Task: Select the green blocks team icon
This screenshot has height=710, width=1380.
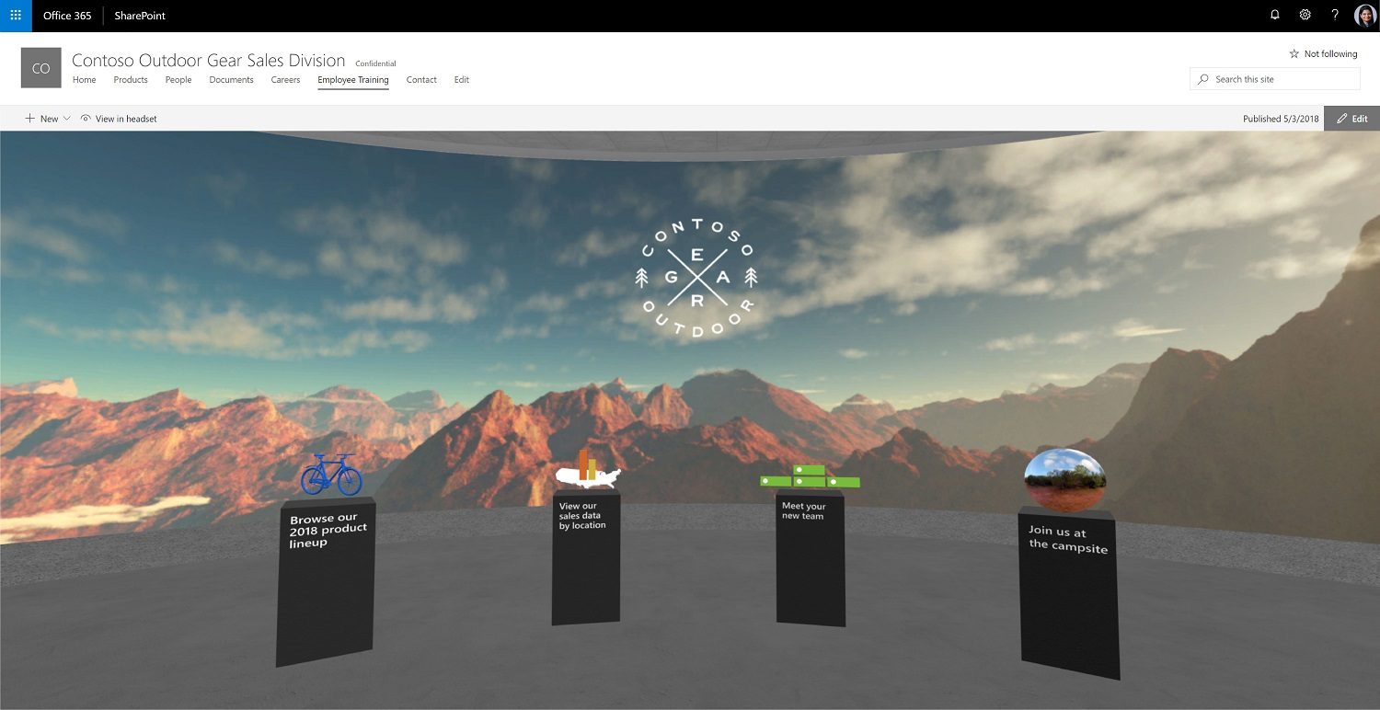Action: [811, 478]
